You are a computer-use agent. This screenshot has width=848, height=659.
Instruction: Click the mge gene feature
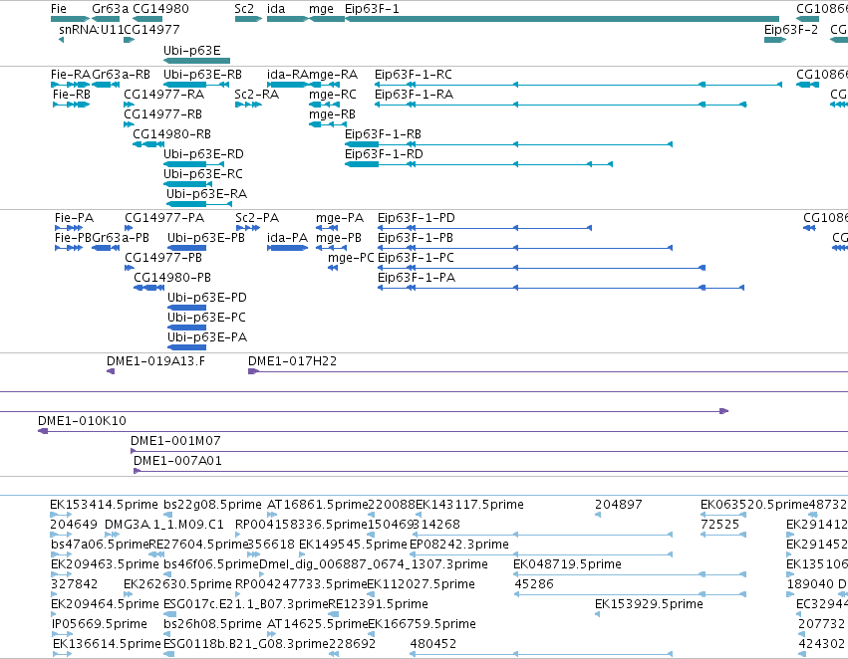click(326, 19)
